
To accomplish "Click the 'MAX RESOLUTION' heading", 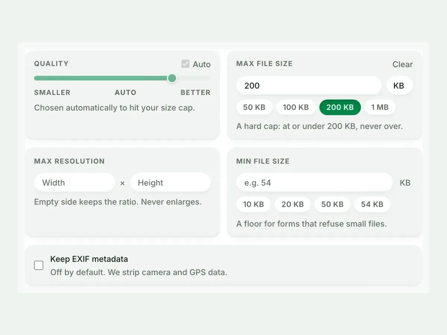I will [x=69, y=161].
